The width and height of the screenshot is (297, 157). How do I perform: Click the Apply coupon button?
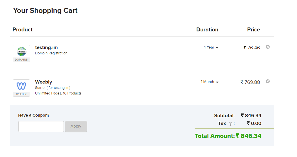point(76,126)
